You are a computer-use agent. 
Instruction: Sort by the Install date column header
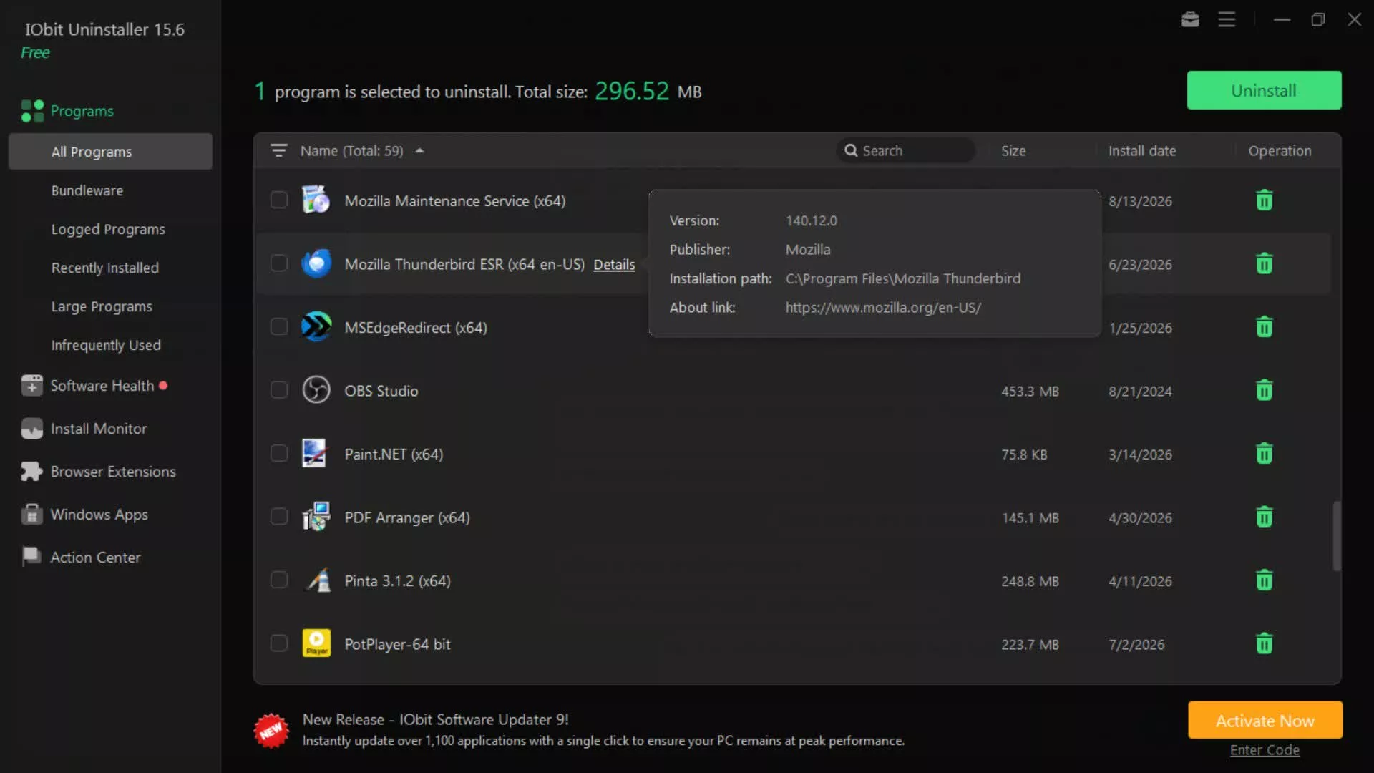click(x=1142, y=150)
